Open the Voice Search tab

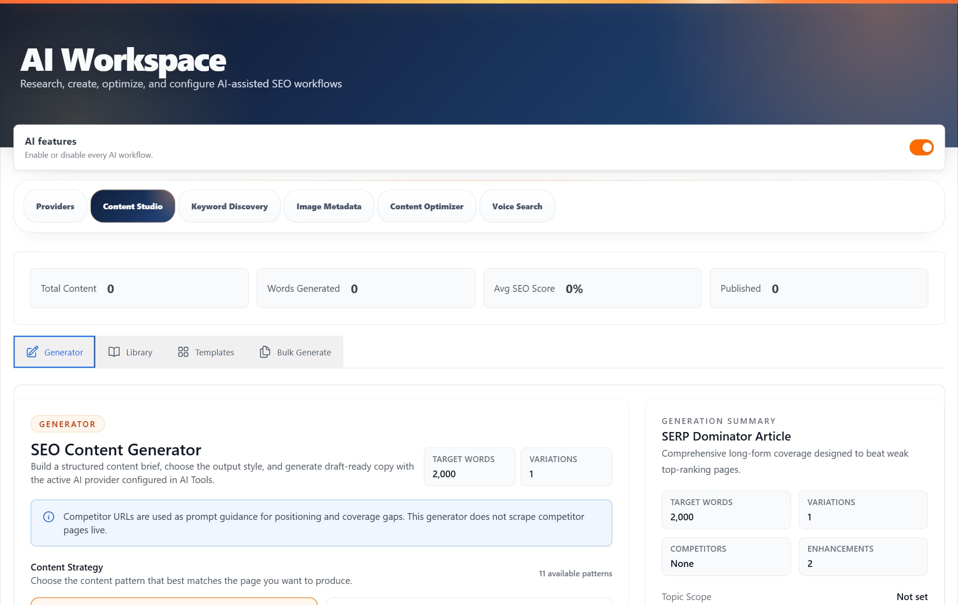517,206
